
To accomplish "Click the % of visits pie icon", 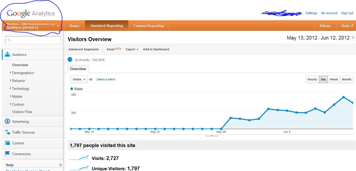I will click(x=70, y=60).
